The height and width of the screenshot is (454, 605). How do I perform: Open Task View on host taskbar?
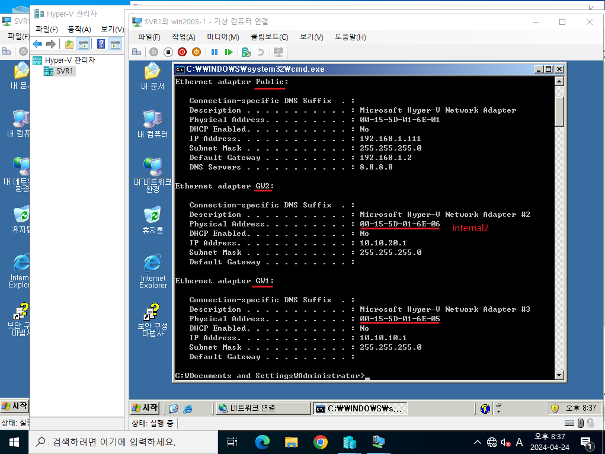[x=232, y=442]
